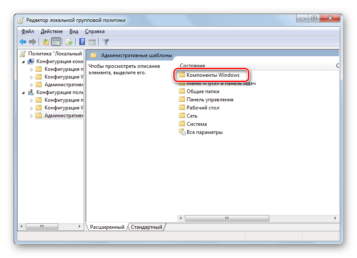Click the Export list toolbar icon
This screenshot has width=357, height=258.
69,42
